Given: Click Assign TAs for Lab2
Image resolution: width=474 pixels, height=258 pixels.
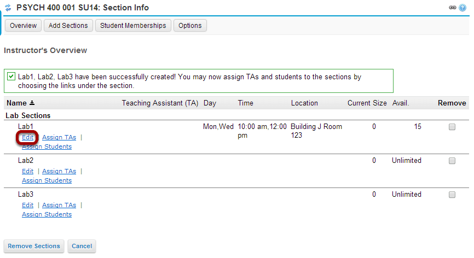Looking at the screenshot, I should (59, 171).
